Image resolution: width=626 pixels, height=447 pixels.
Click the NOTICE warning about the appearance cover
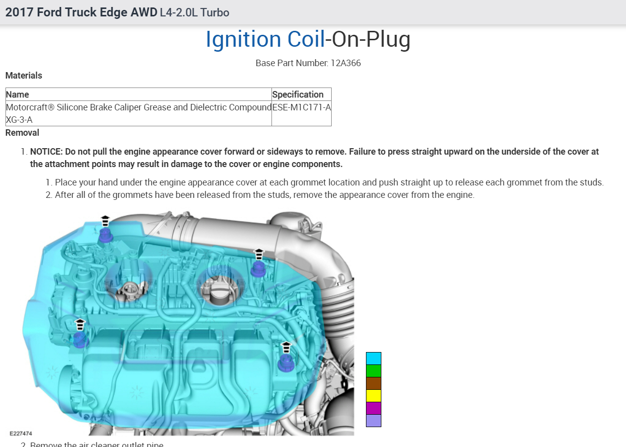click(x=315, y=158)
